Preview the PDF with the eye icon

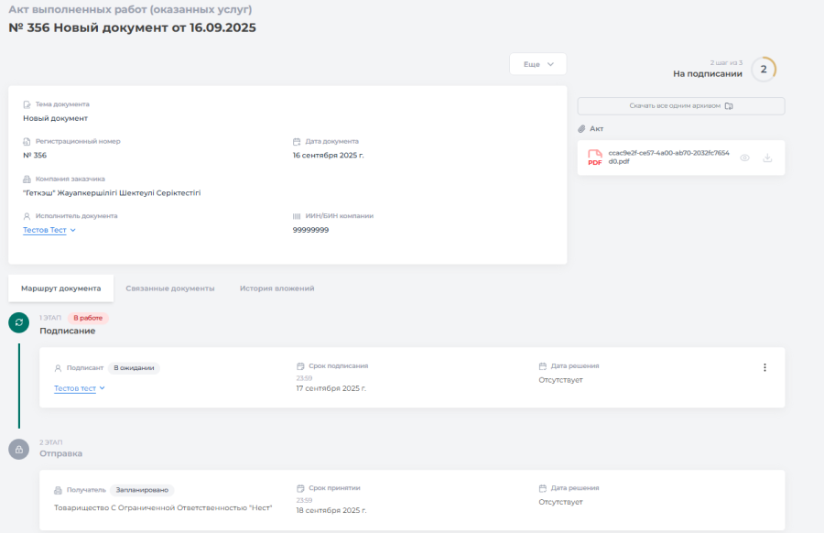coord(744,158)
